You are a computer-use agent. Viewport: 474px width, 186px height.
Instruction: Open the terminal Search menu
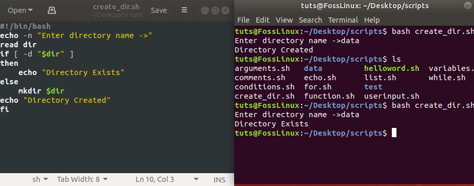(x=310, y=20)
